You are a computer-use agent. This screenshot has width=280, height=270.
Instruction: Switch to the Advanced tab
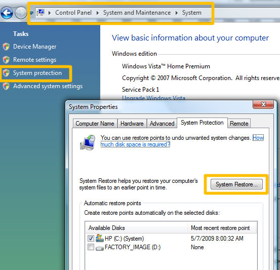162,124
